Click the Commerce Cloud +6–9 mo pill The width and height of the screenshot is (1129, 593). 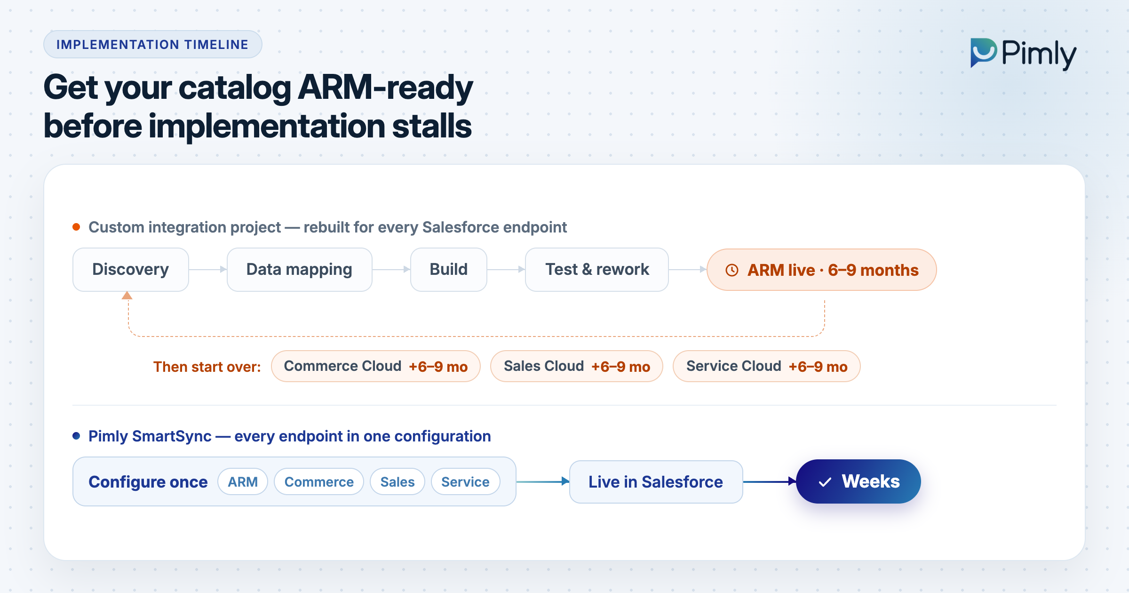pyautogui.click(x=376, y=366)
